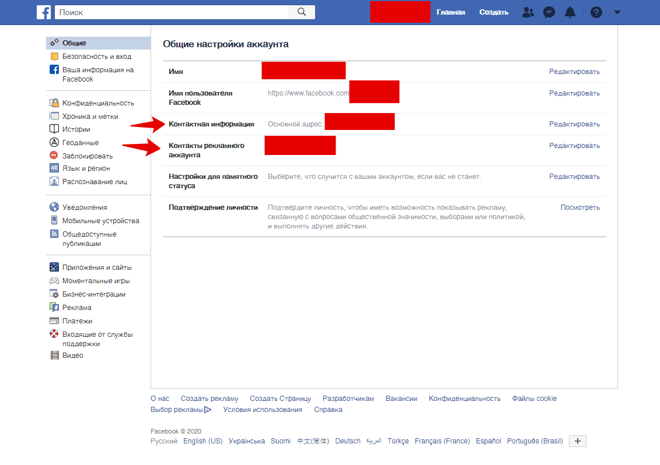Open Создать Страницу footer link

(280, 399)
